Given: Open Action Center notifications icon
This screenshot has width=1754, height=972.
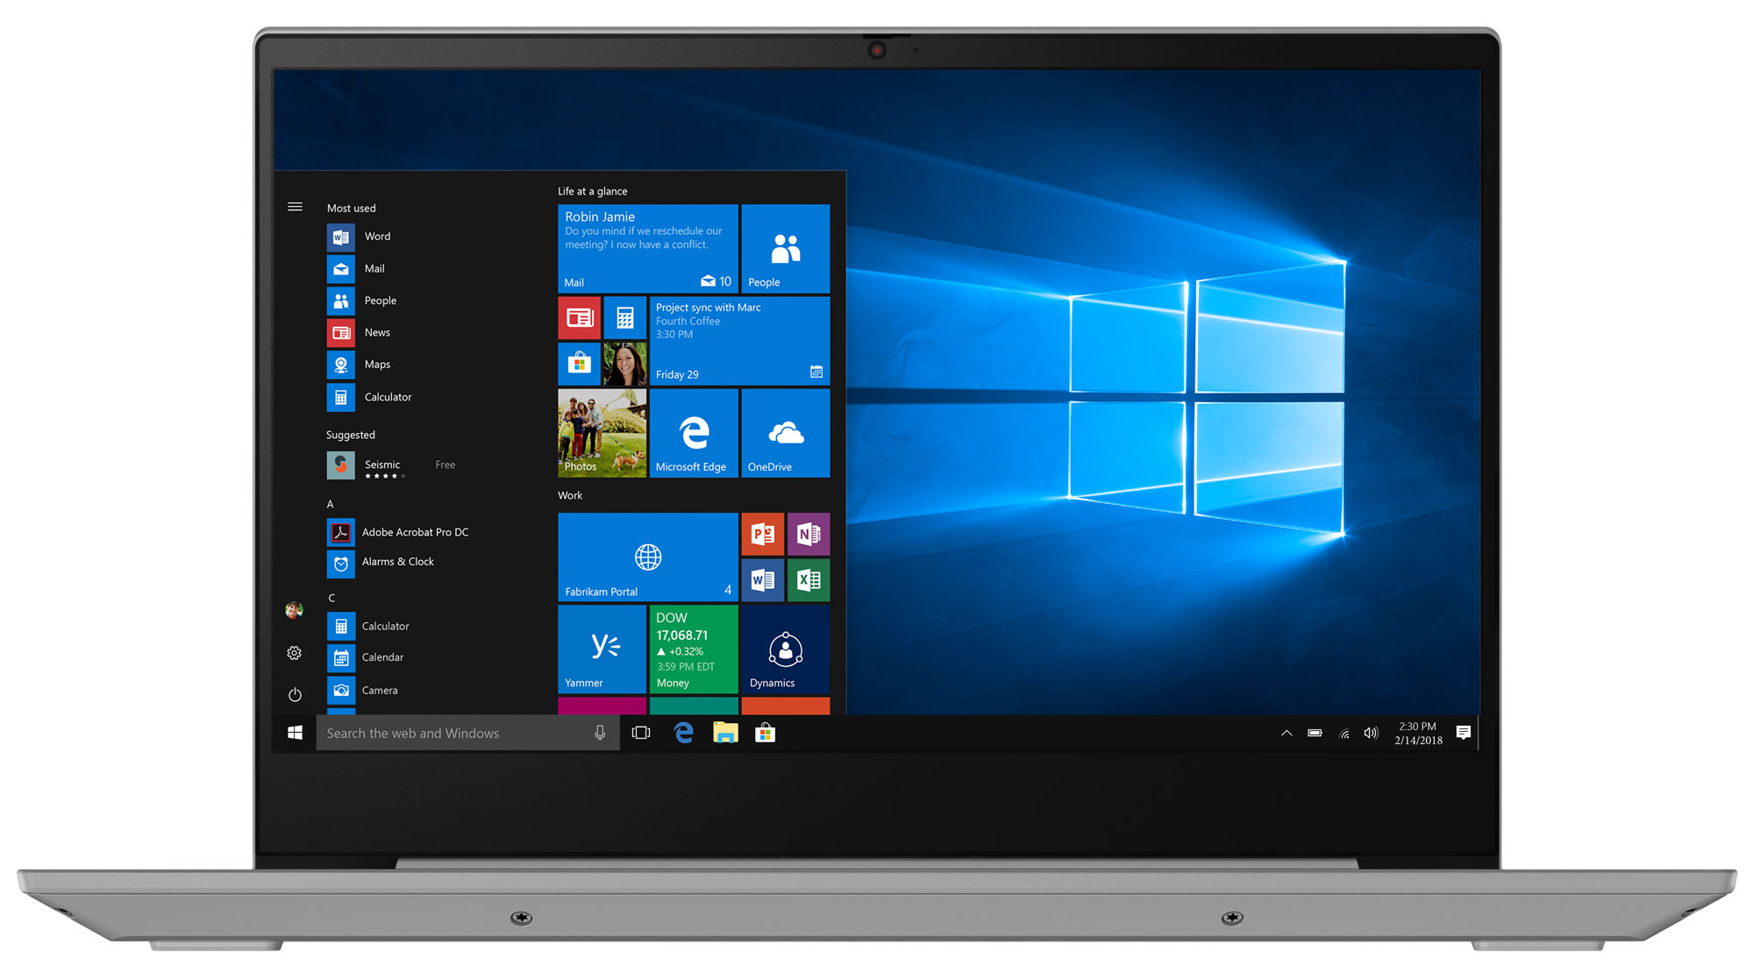Looking at the screenshot, I should (1463, 733).
